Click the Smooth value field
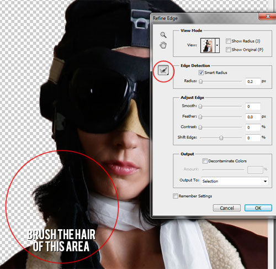The image size is (276, 269). point(253,107)
